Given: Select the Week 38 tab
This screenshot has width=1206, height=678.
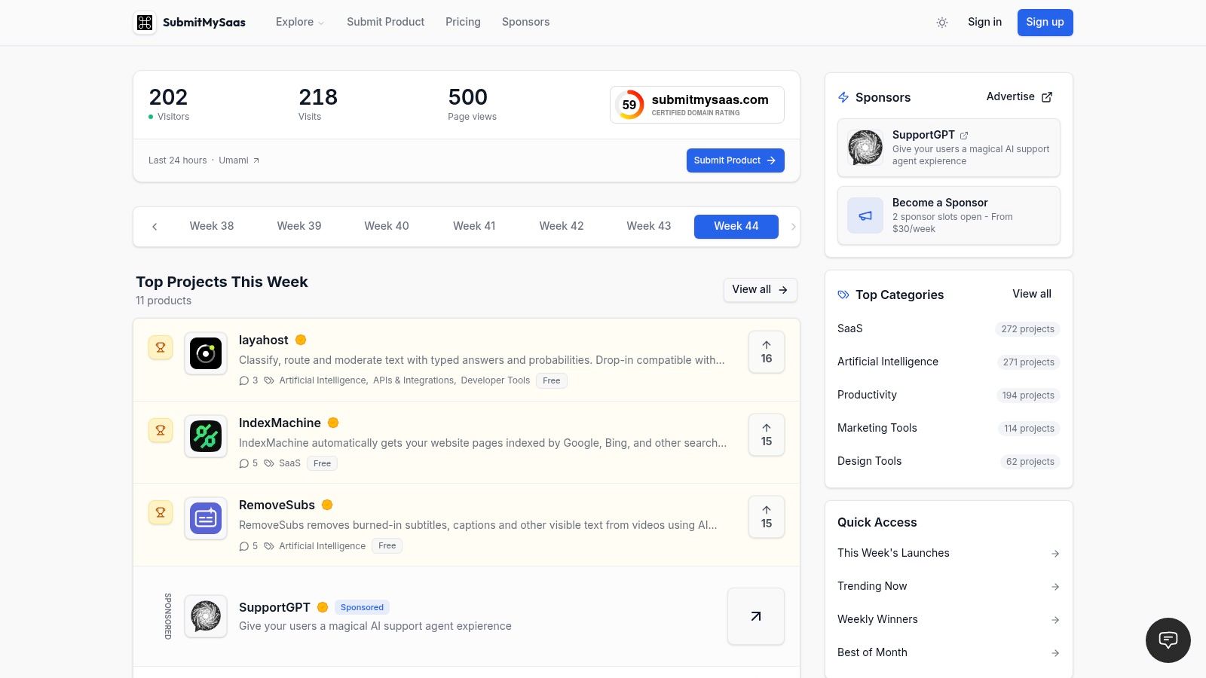Looking at the screenshot, I should coord(212,226).
